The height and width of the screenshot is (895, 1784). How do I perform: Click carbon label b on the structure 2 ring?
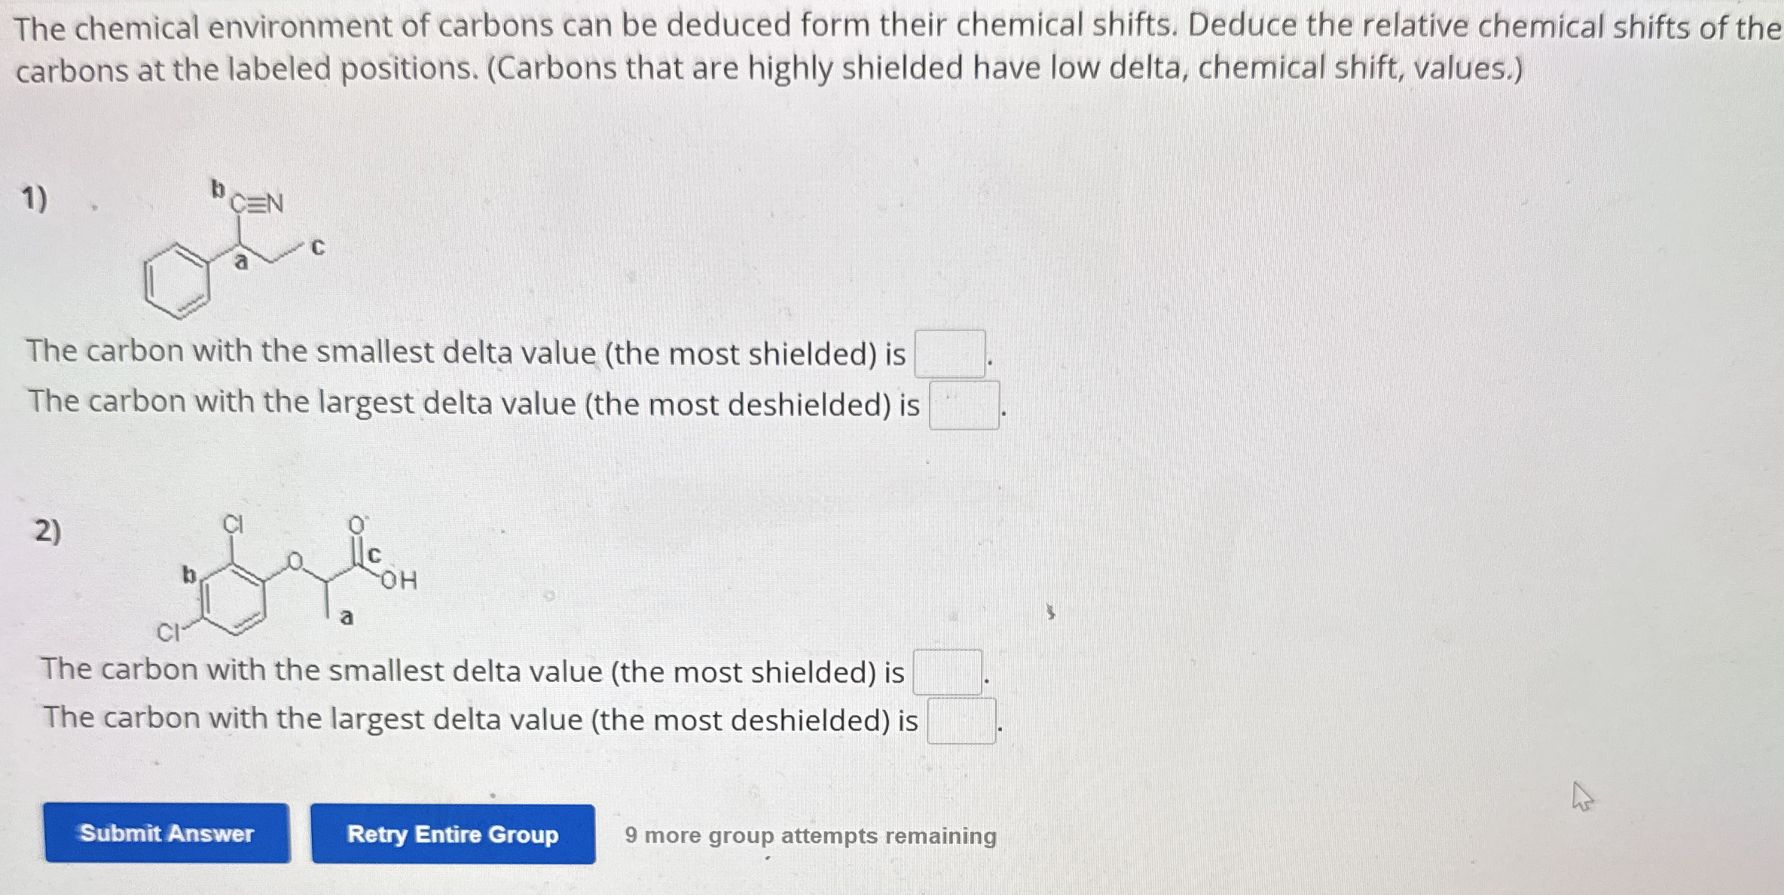(x=189, y=575)
